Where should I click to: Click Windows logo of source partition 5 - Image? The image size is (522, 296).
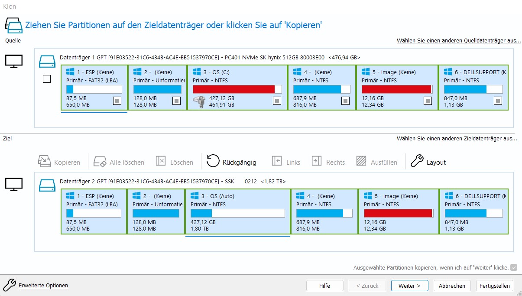tap(366, 72)
